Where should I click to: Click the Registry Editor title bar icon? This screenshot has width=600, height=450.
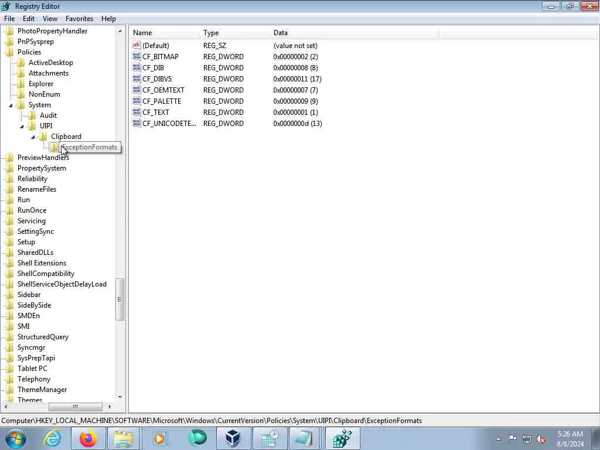(6, 6)
